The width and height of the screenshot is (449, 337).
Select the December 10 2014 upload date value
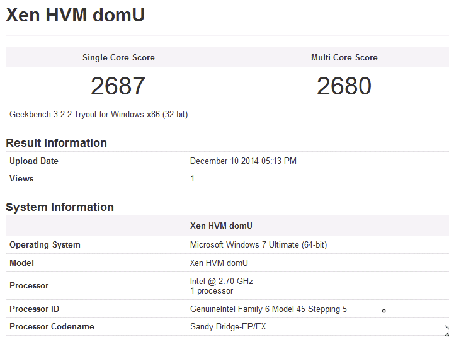pyautogui.click(x=243, y=161)
